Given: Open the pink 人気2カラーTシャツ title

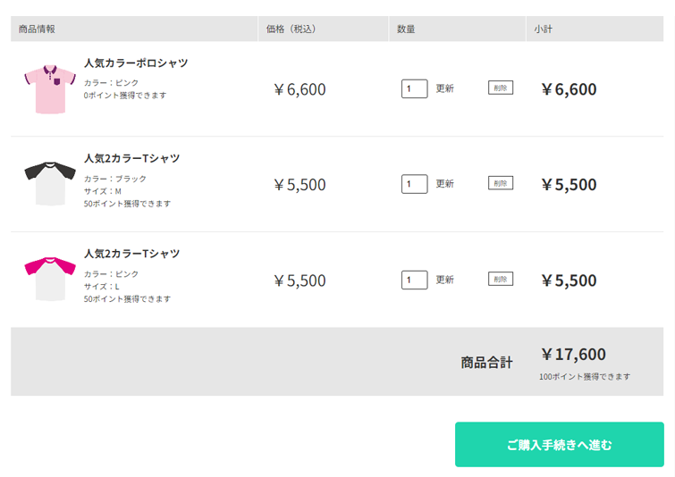Looking at the screenshot, I should point(132,254).
